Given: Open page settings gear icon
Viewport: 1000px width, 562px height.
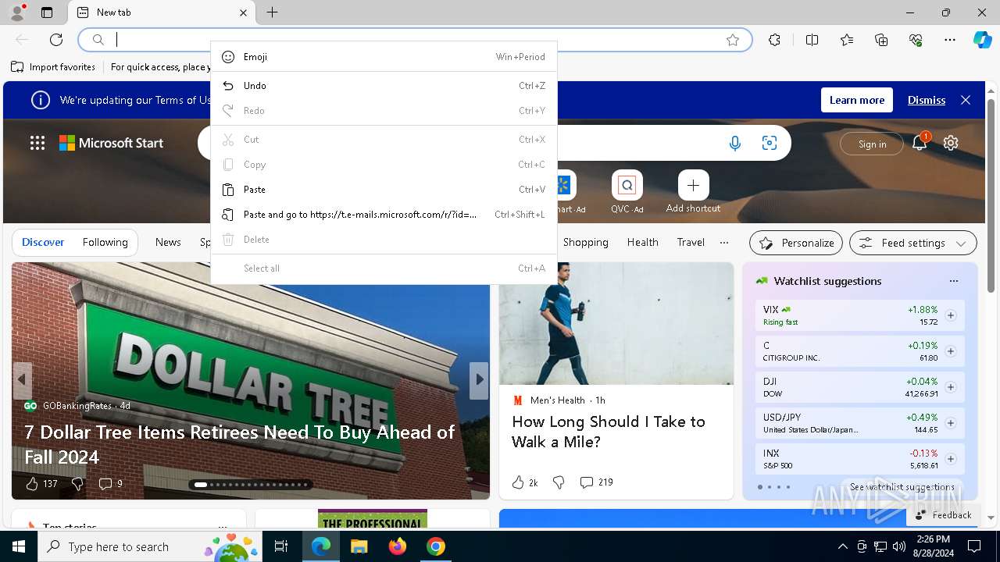Looking at the screenshot, I should 951,143.
